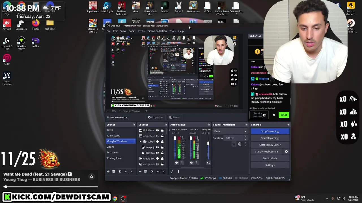
Task: Open transition properties dots menu
Action: point(245,144)
